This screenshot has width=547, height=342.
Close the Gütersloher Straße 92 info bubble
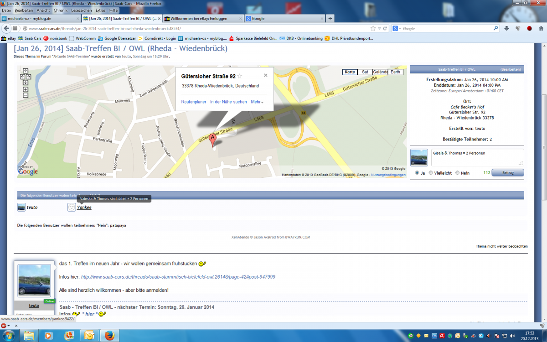pos(266,75)
